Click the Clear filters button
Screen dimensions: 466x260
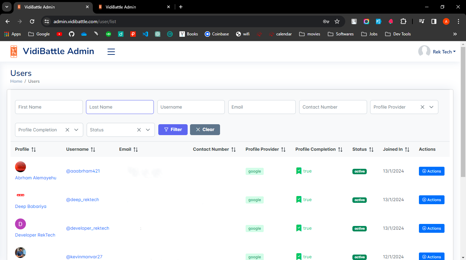pos(205,130)
